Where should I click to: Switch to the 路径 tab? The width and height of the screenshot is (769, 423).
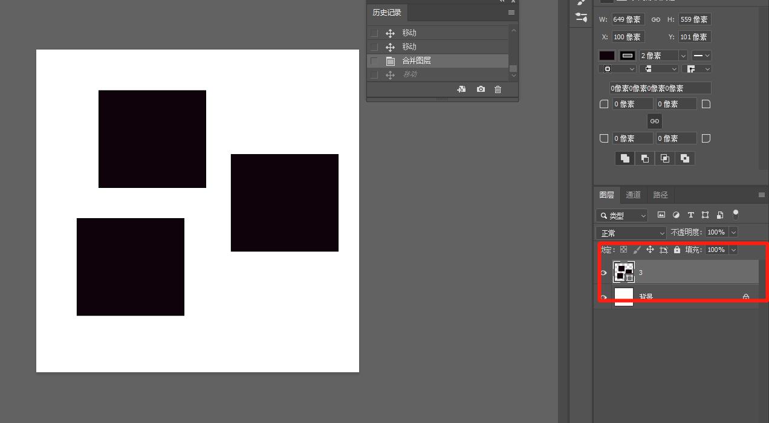[660, 195]
